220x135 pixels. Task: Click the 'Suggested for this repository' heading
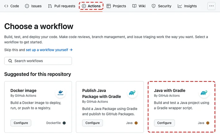(x=38, y=74)
